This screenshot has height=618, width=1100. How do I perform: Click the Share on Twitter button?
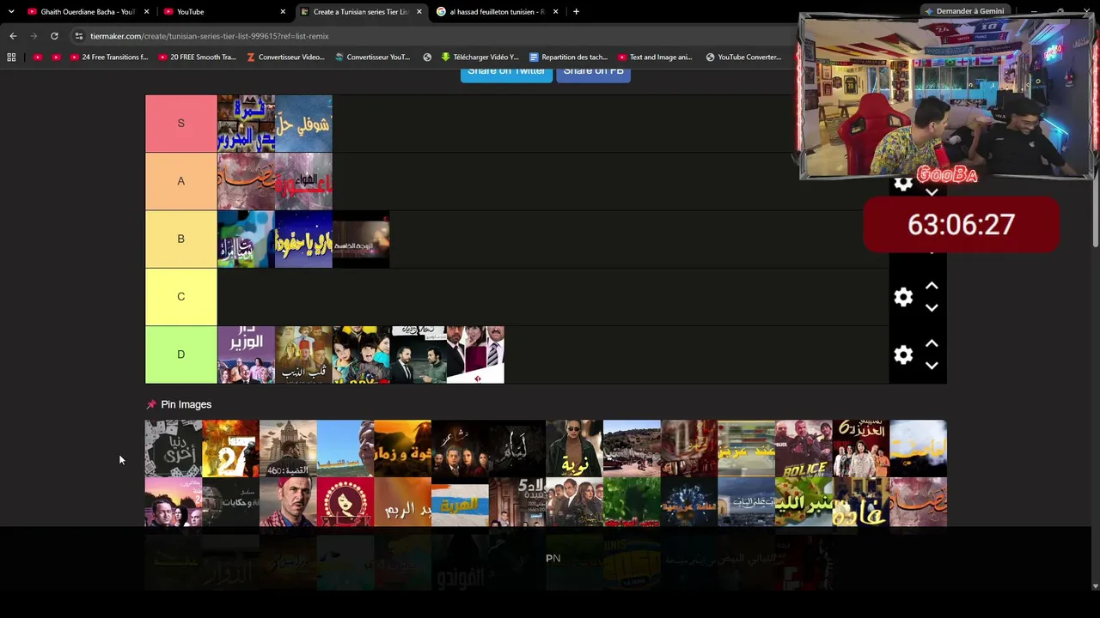(x=506, y=72)
